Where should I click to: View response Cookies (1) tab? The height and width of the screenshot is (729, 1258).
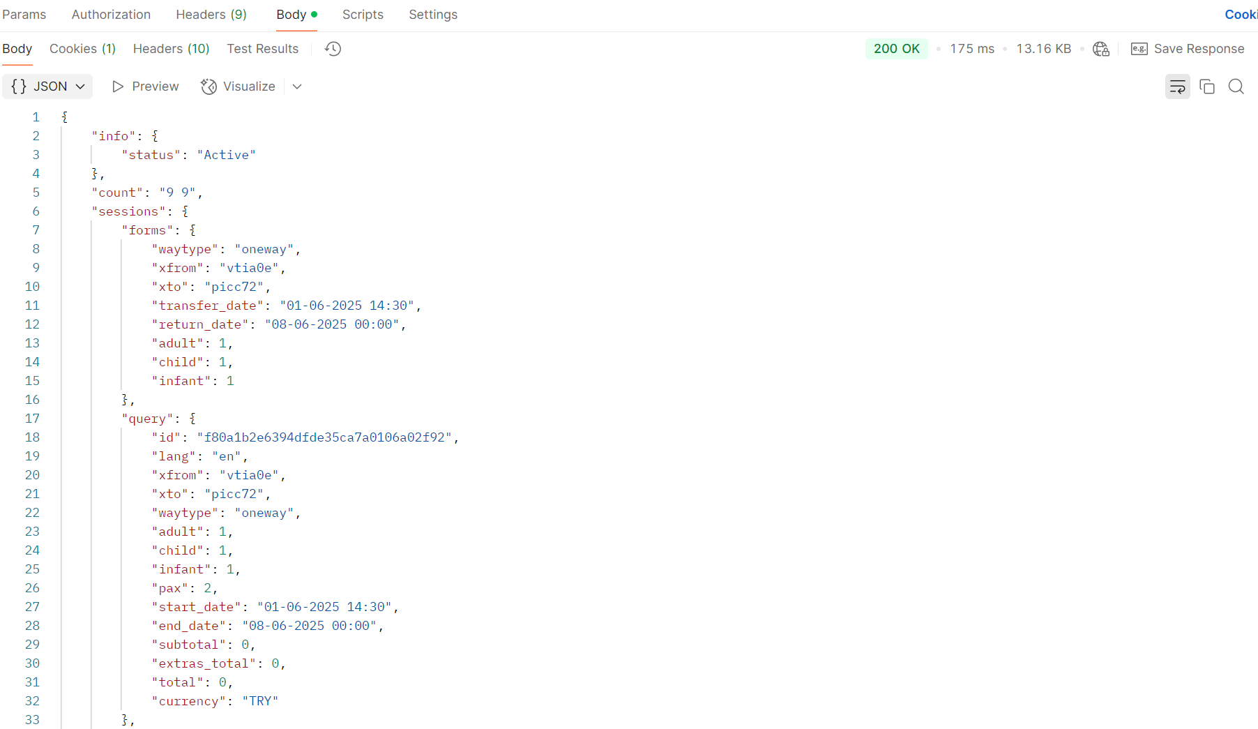point(82,49)
